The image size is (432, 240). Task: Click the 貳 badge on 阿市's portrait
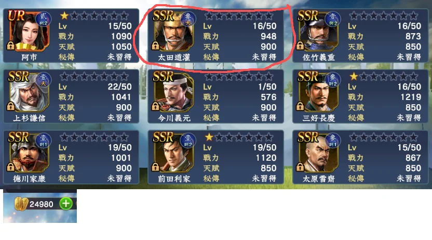43,19
